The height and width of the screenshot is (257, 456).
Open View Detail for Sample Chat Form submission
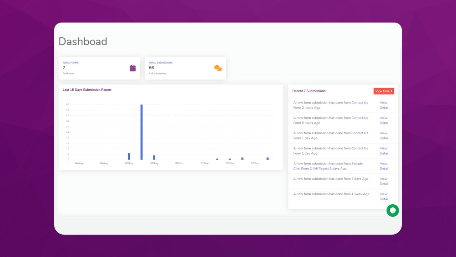tap(384, 166)
